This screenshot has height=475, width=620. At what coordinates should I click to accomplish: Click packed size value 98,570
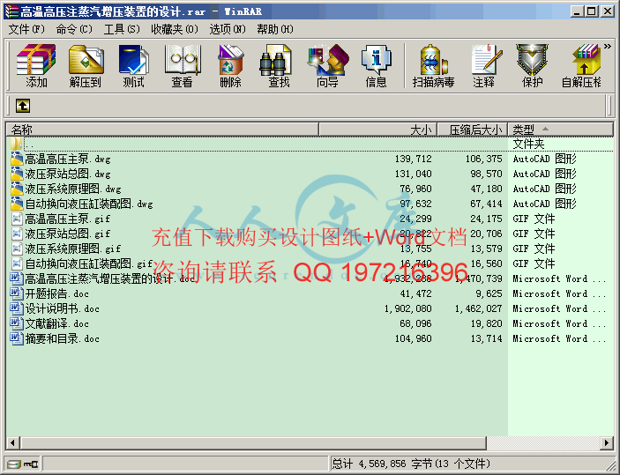(x=486, y=174)
